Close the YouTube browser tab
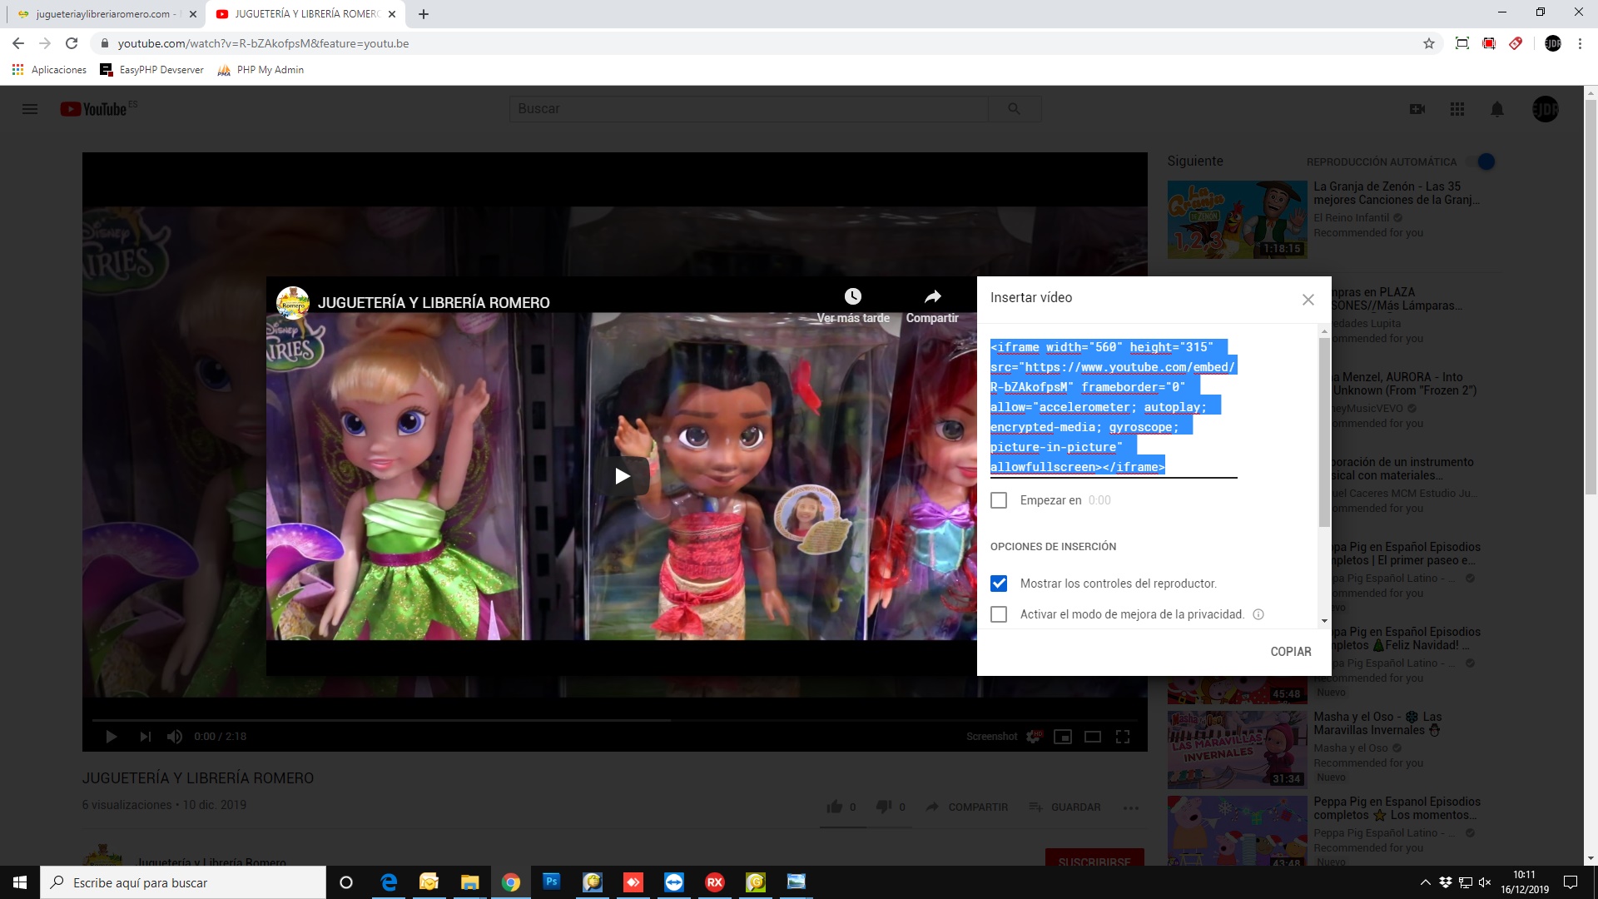 [x=392, y=14]
